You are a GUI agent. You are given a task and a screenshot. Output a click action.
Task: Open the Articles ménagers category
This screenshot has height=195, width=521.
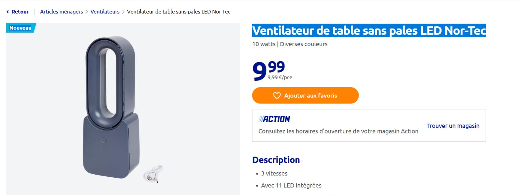61,11
